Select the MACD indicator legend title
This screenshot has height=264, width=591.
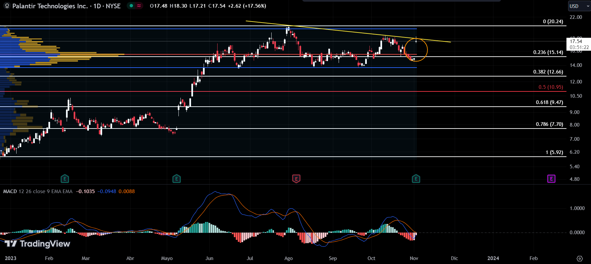tap(10, 191)
